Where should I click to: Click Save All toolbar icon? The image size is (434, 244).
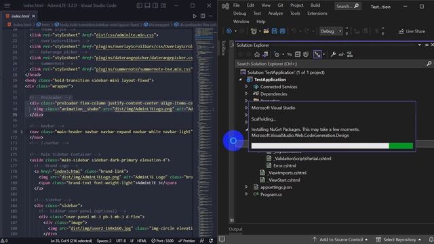[282, 31]
